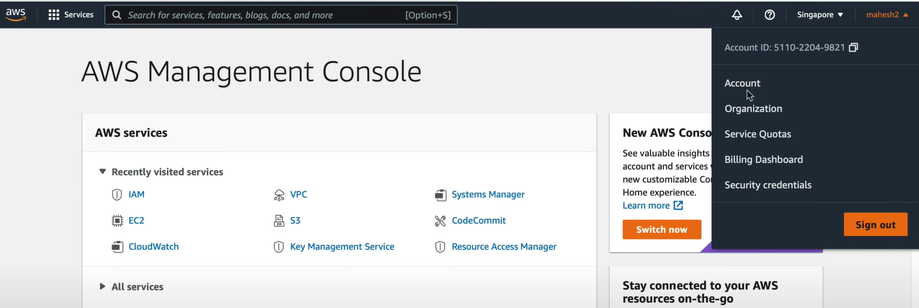
Task: Click the search magnifier icon
Action: tap(117, 15)
